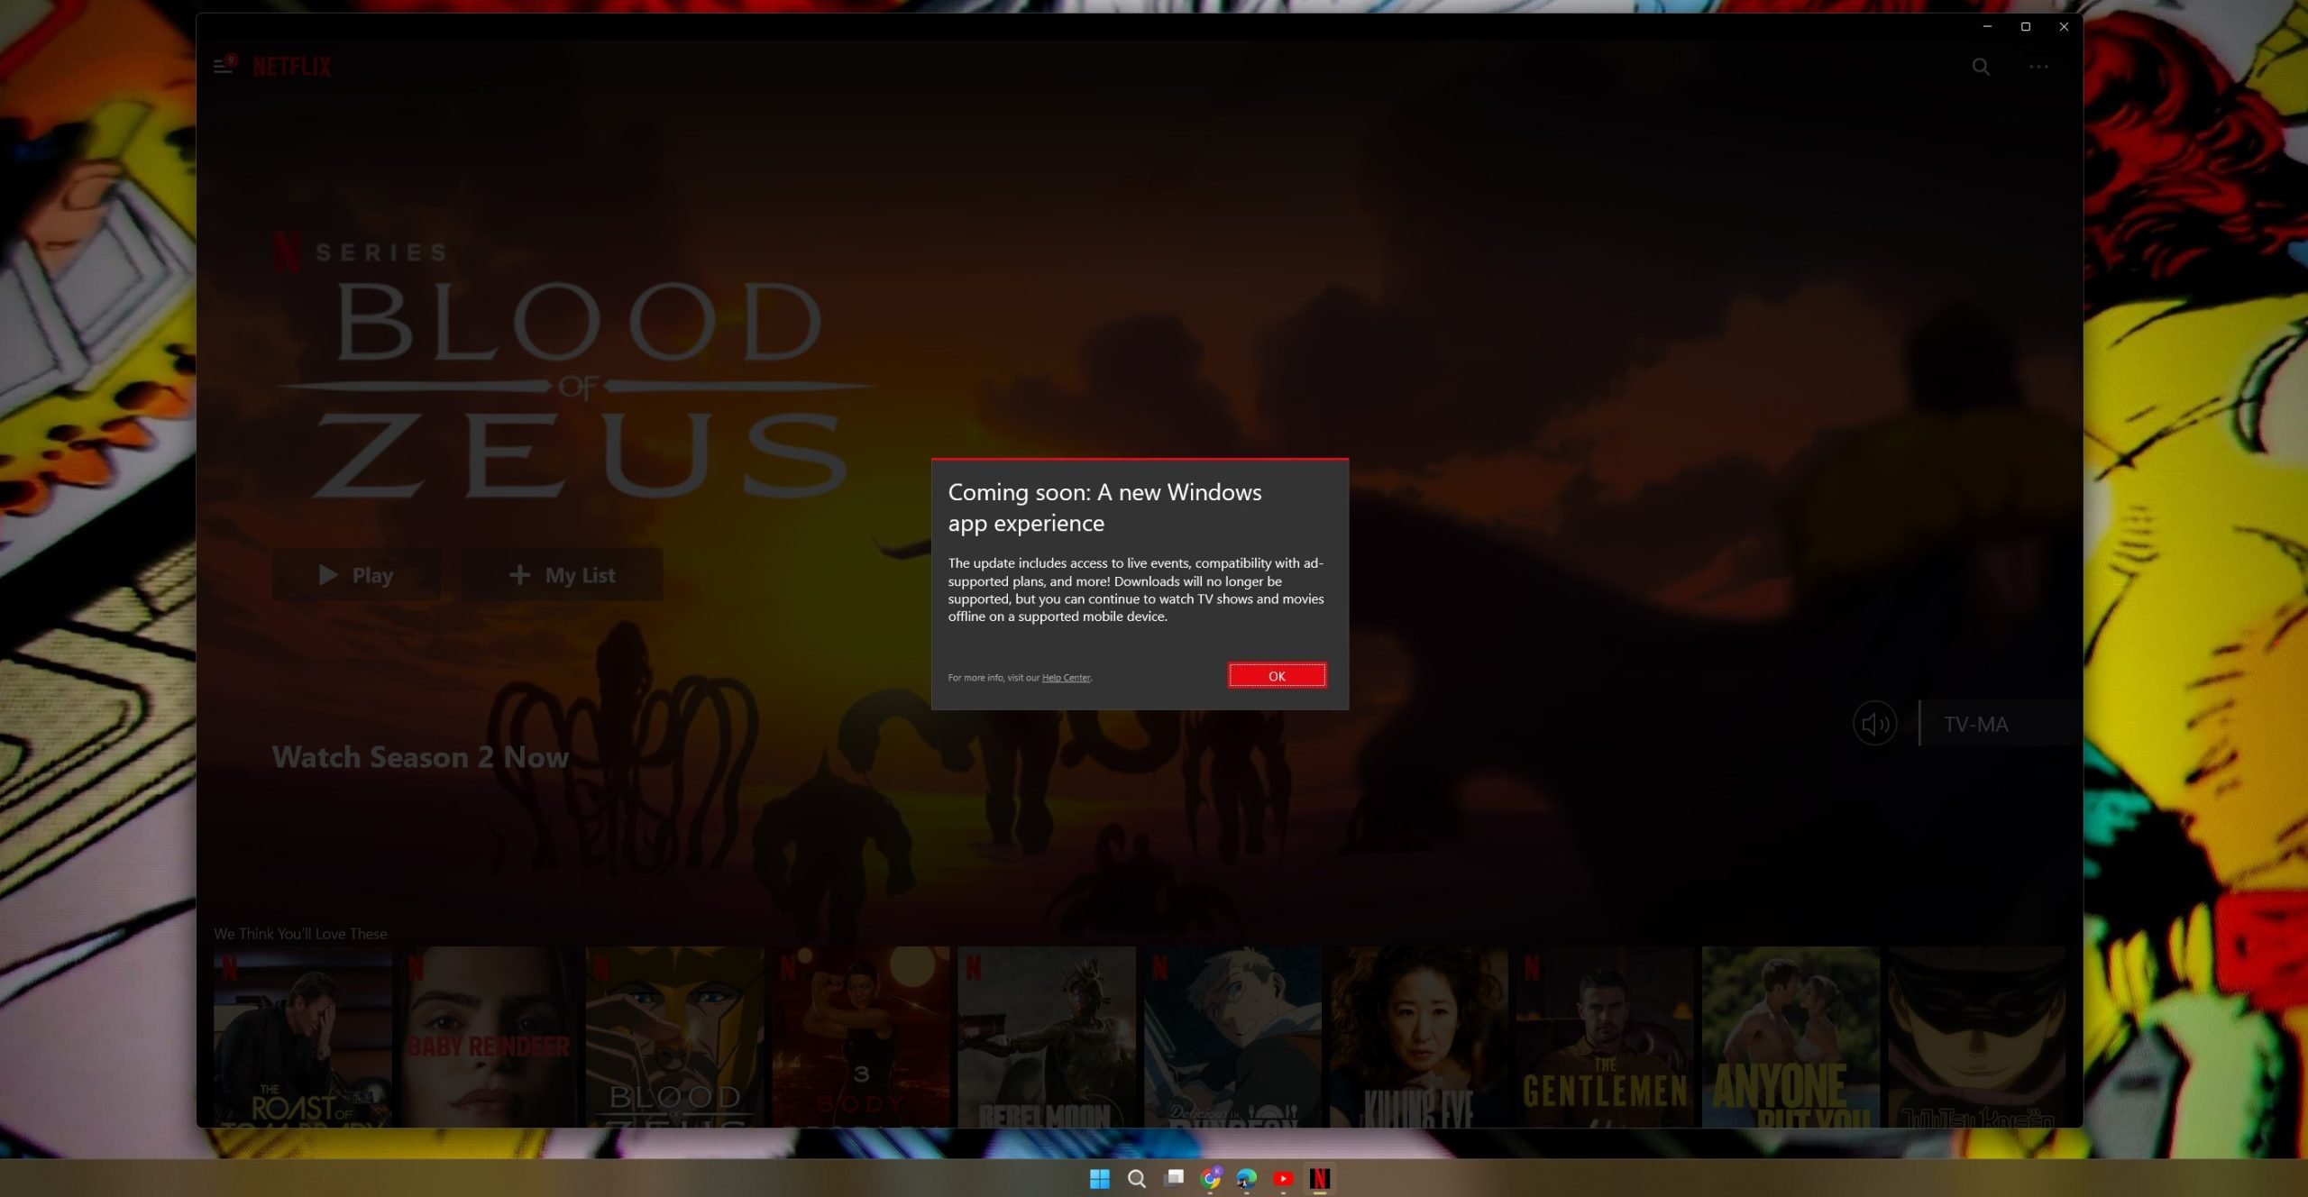The image size is (2308, 1197).
Task: Open the Anyone But You thumbnail
Action: coord(1791,1037)
